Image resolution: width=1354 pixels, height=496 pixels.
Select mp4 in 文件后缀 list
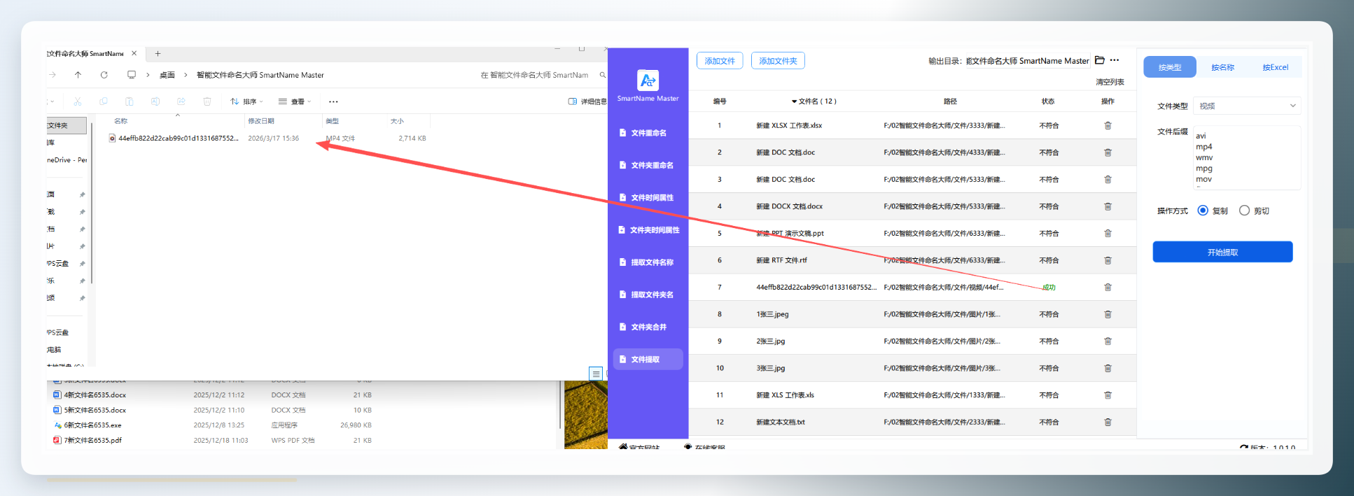pyautogui.click(x=1204, y=147)
